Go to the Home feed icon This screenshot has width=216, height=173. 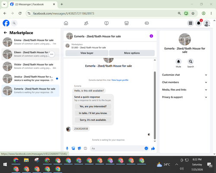66,23
